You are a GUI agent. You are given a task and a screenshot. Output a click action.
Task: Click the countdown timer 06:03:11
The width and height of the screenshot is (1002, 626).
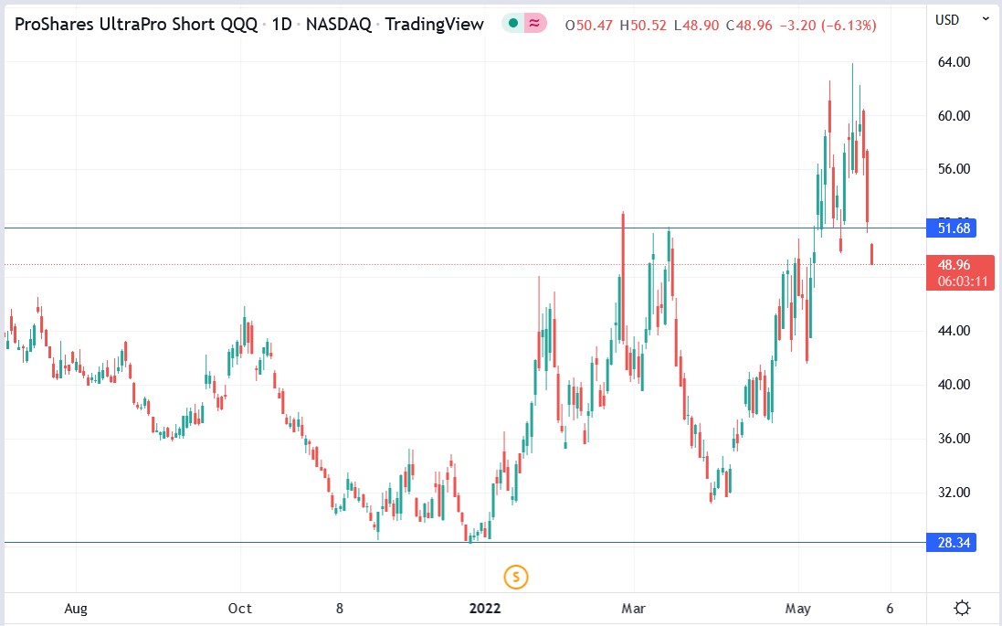(x=963, y=281)
